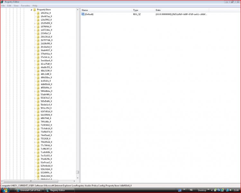Open the Favorites menu

[25, 5]
